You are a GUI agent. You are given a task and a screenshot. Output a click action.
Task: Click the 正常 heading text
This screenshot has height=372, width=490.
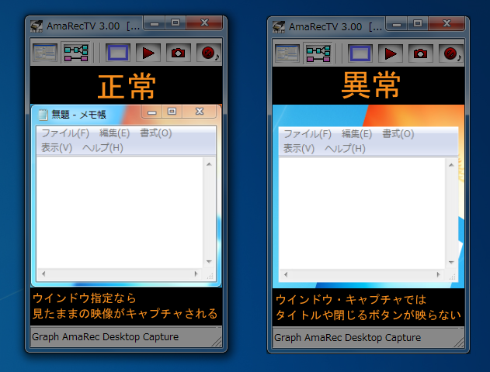tap(127, 86)
